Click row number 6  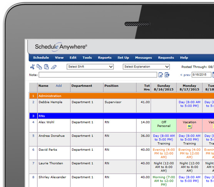33,150
